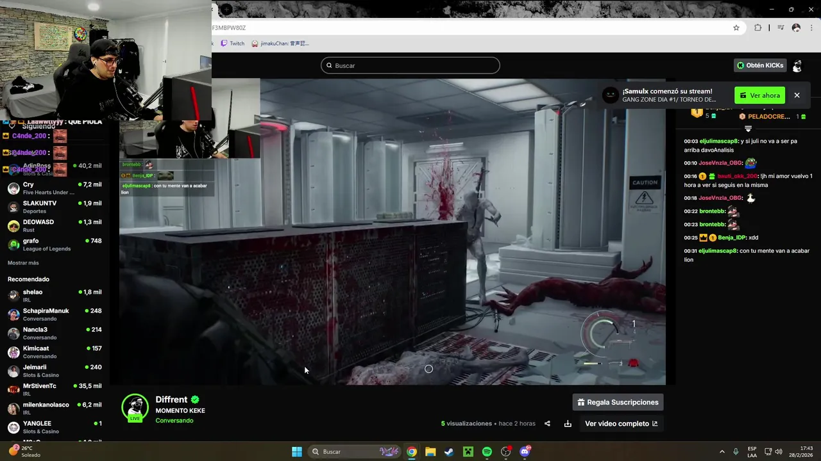821x461 pixels.
Task: Open Ver video completo link
Action: click(621, 423)
